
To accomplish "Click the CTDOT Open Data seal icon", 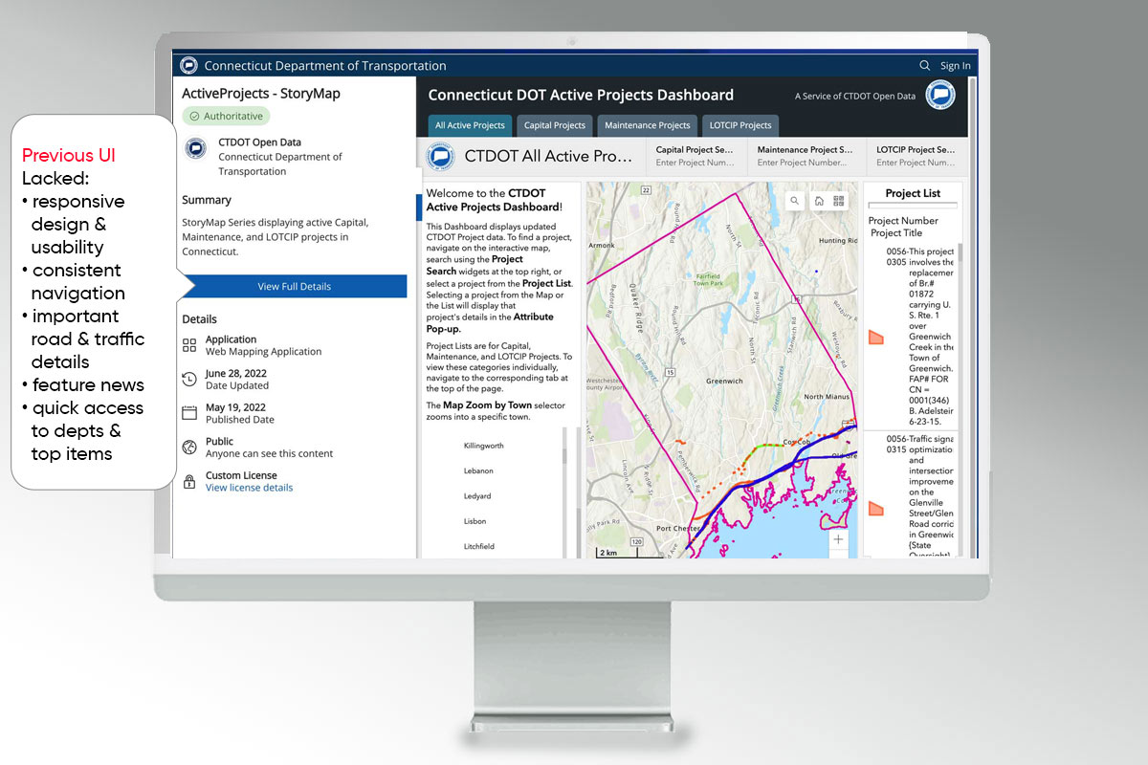I will [195, 148].
